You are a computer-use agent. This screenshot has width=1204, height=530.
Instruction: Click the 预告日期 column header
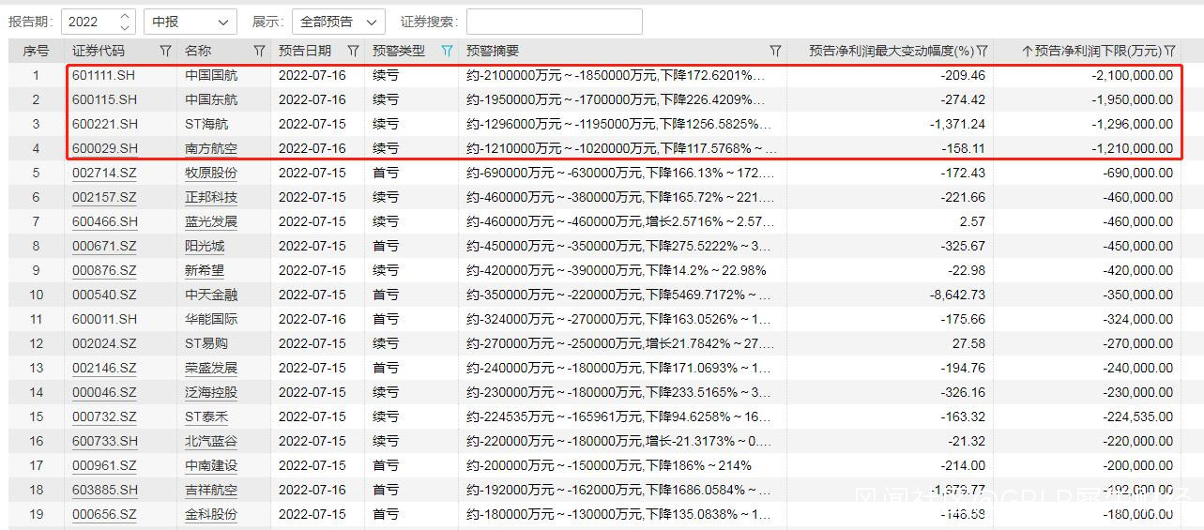click(305, 51)
